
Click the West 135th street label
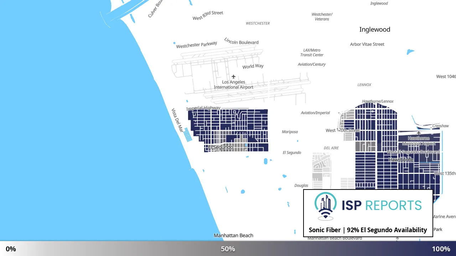tap(445, 174)
